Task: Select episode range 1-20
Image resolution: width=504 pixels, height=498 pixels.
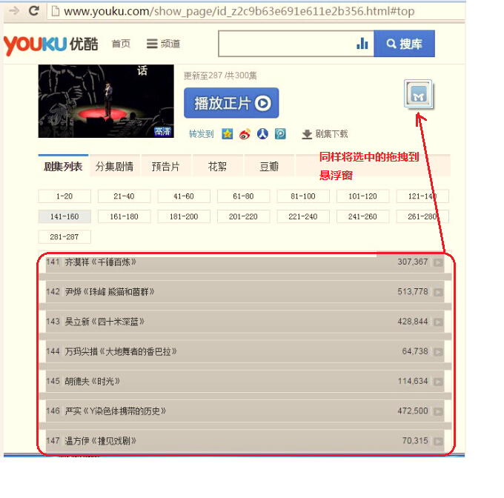Action: click(x=64, y=196)
